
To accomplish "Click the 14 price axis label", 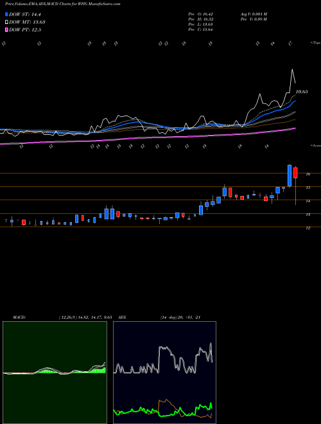I will tap(308, 201).
